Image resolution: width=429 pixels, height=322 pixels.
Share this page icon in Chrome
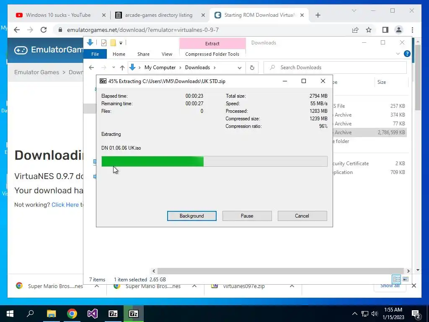355,30
